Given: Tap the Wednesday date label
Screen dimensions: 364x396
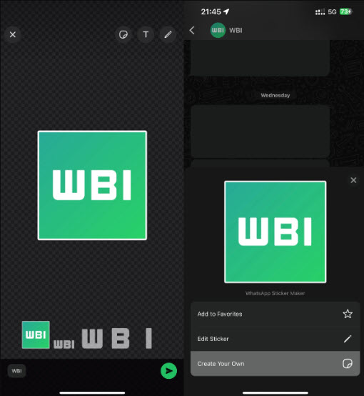Looking at the screenshot, I should tap(275, 95).
